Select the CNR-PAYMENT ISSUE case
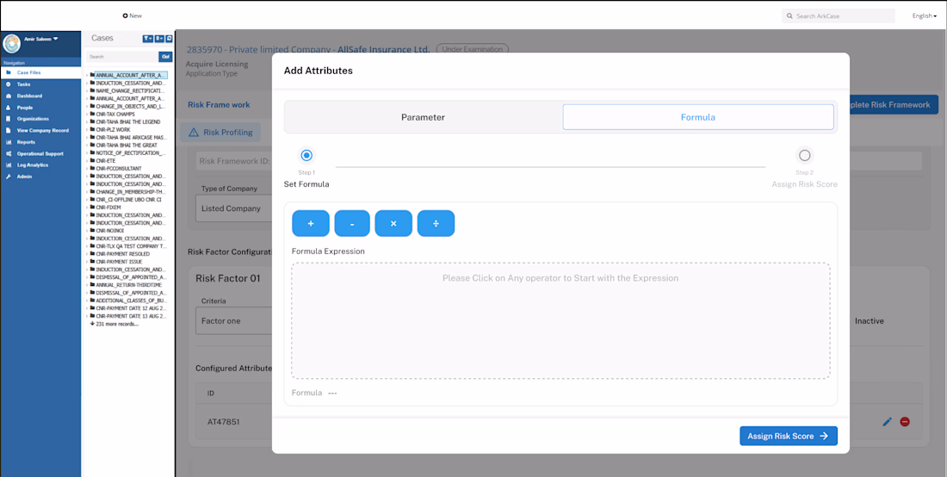Image resolution: width=947 pixels, height=477 pixels. click(x=119, y=262)
